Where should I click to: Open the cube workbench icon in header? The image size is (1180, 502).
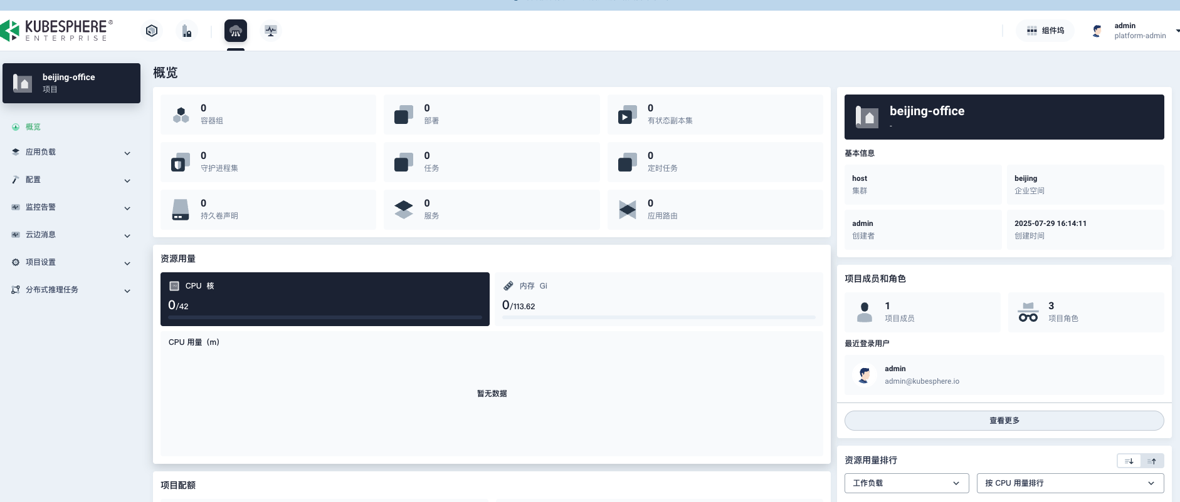pos(152,31)
